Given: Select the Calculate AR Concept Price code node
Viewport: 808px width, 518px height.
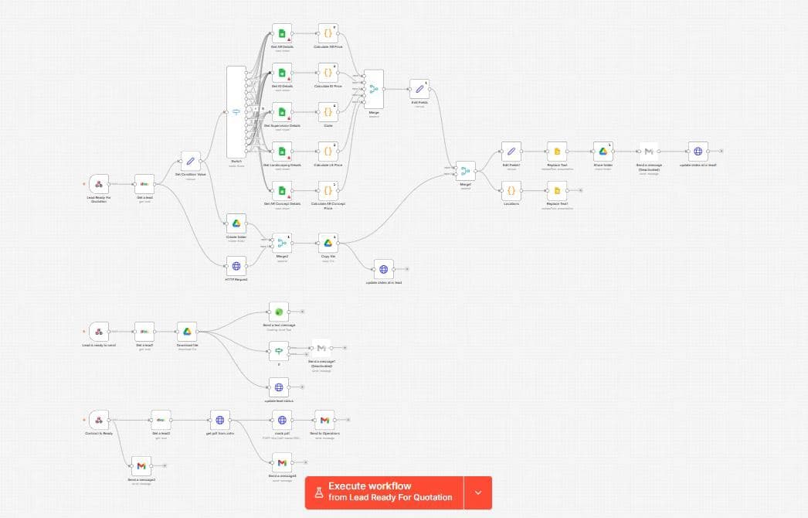Looking at the screenshot, I should click(x=328, y=190).
